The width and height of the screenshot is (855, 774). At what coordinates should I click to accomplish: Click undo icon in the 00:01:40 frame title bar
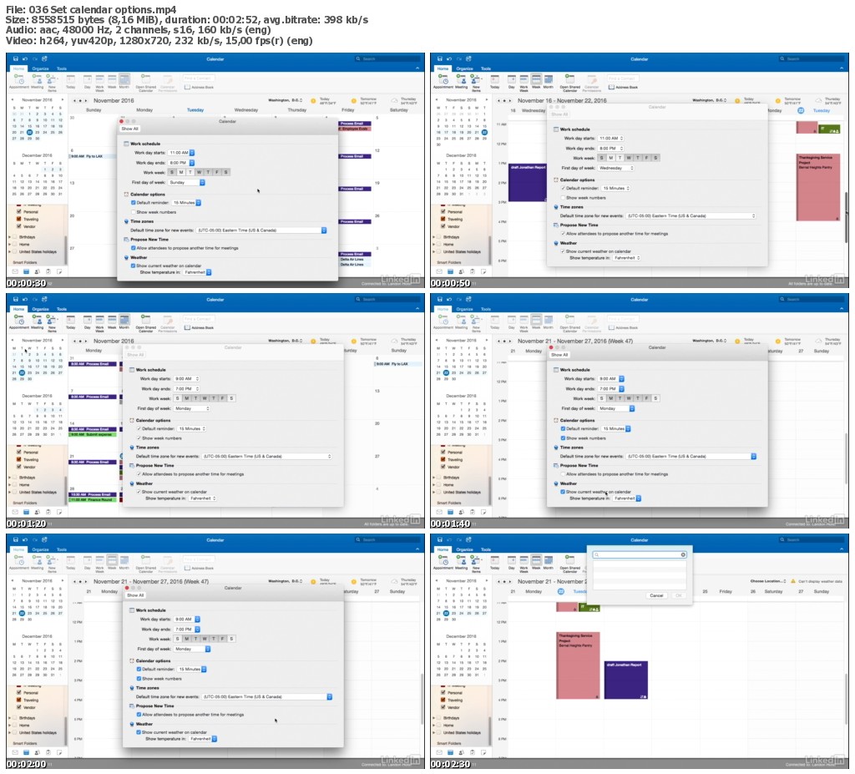448,299
